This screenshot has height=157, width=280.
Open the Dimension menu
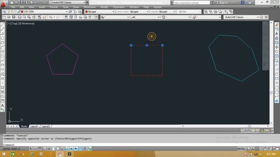pos(90,7)
